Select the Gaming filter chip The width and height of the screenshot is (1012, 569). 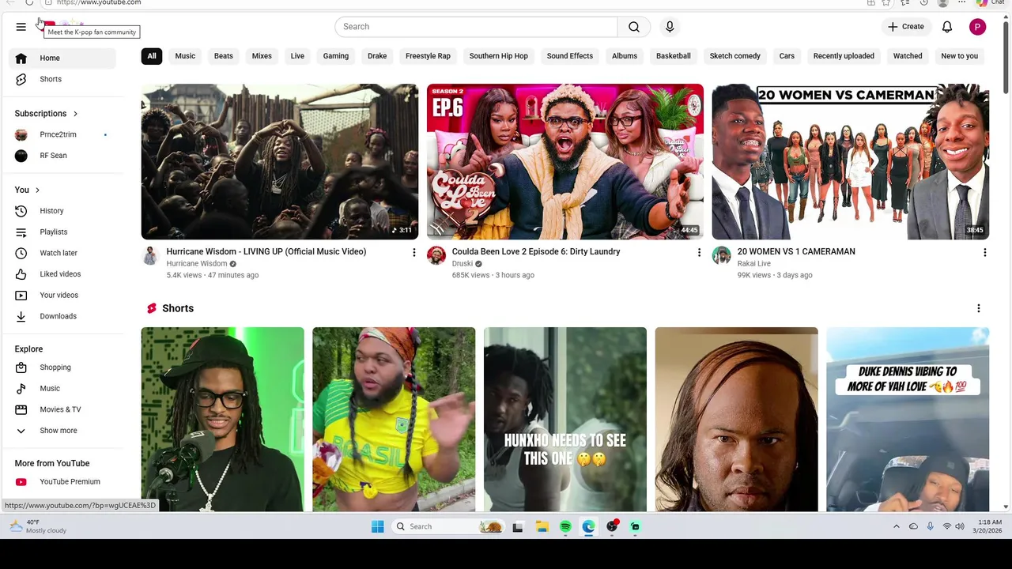[336, 56]
